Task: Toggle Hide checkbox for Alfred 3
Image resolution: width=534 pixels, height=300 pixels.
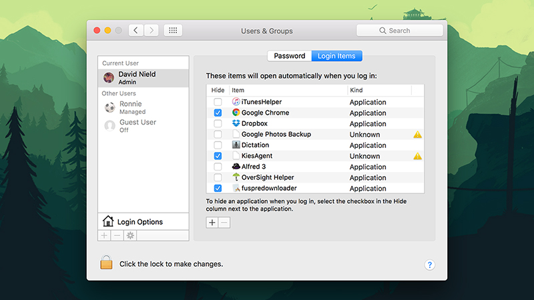Action: tap(218, 167)
